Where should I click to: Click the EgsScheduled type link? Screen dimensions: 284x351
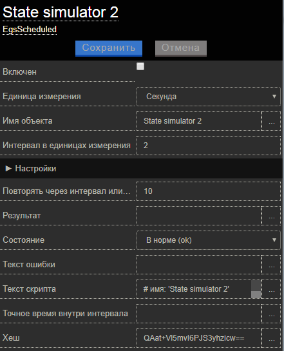pos(30,30)
